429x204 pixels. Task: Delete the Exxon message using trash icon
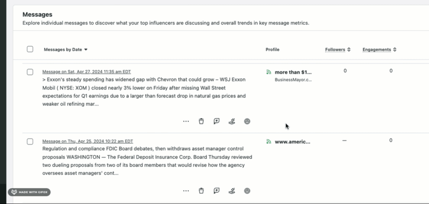(x=201, y=121)
